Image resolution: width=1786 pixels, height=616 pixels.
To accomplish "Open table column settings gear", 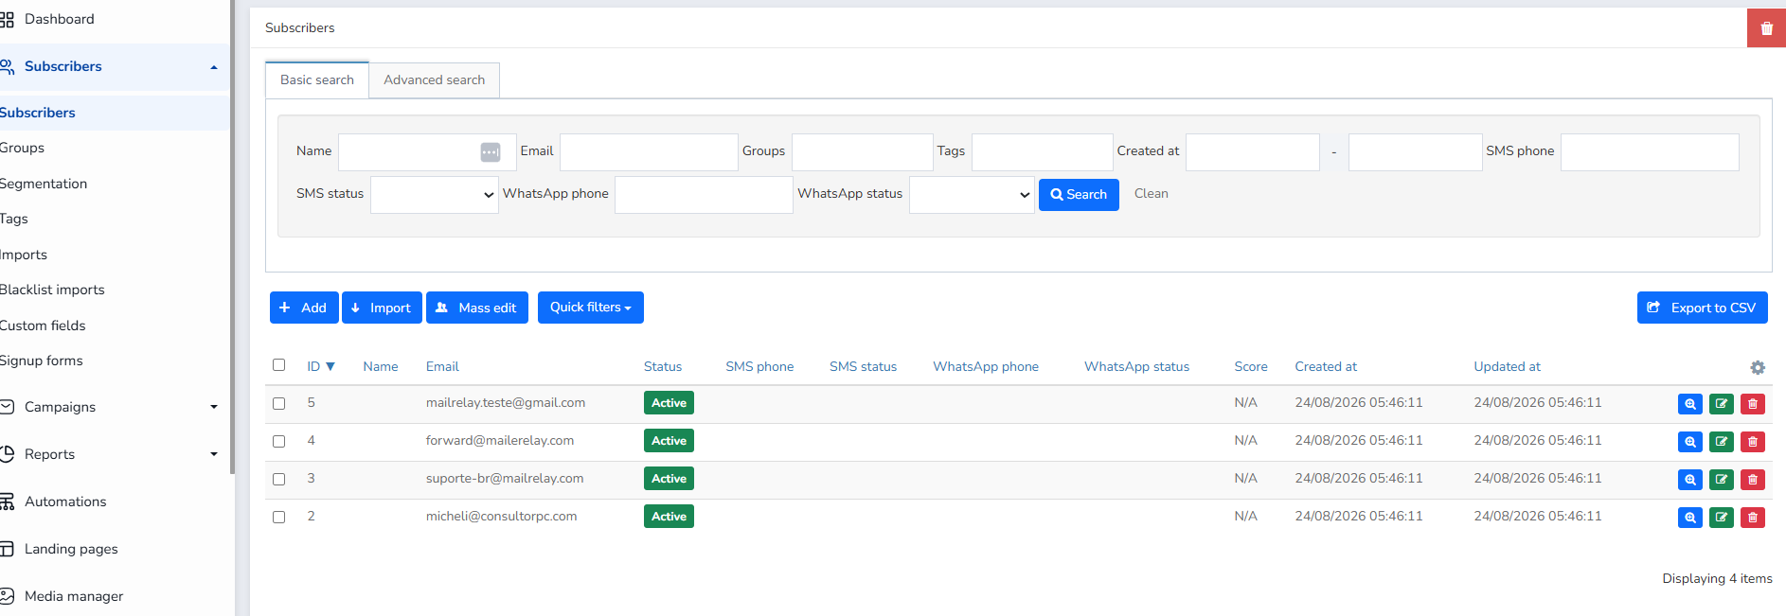I will coord(1758,367).
